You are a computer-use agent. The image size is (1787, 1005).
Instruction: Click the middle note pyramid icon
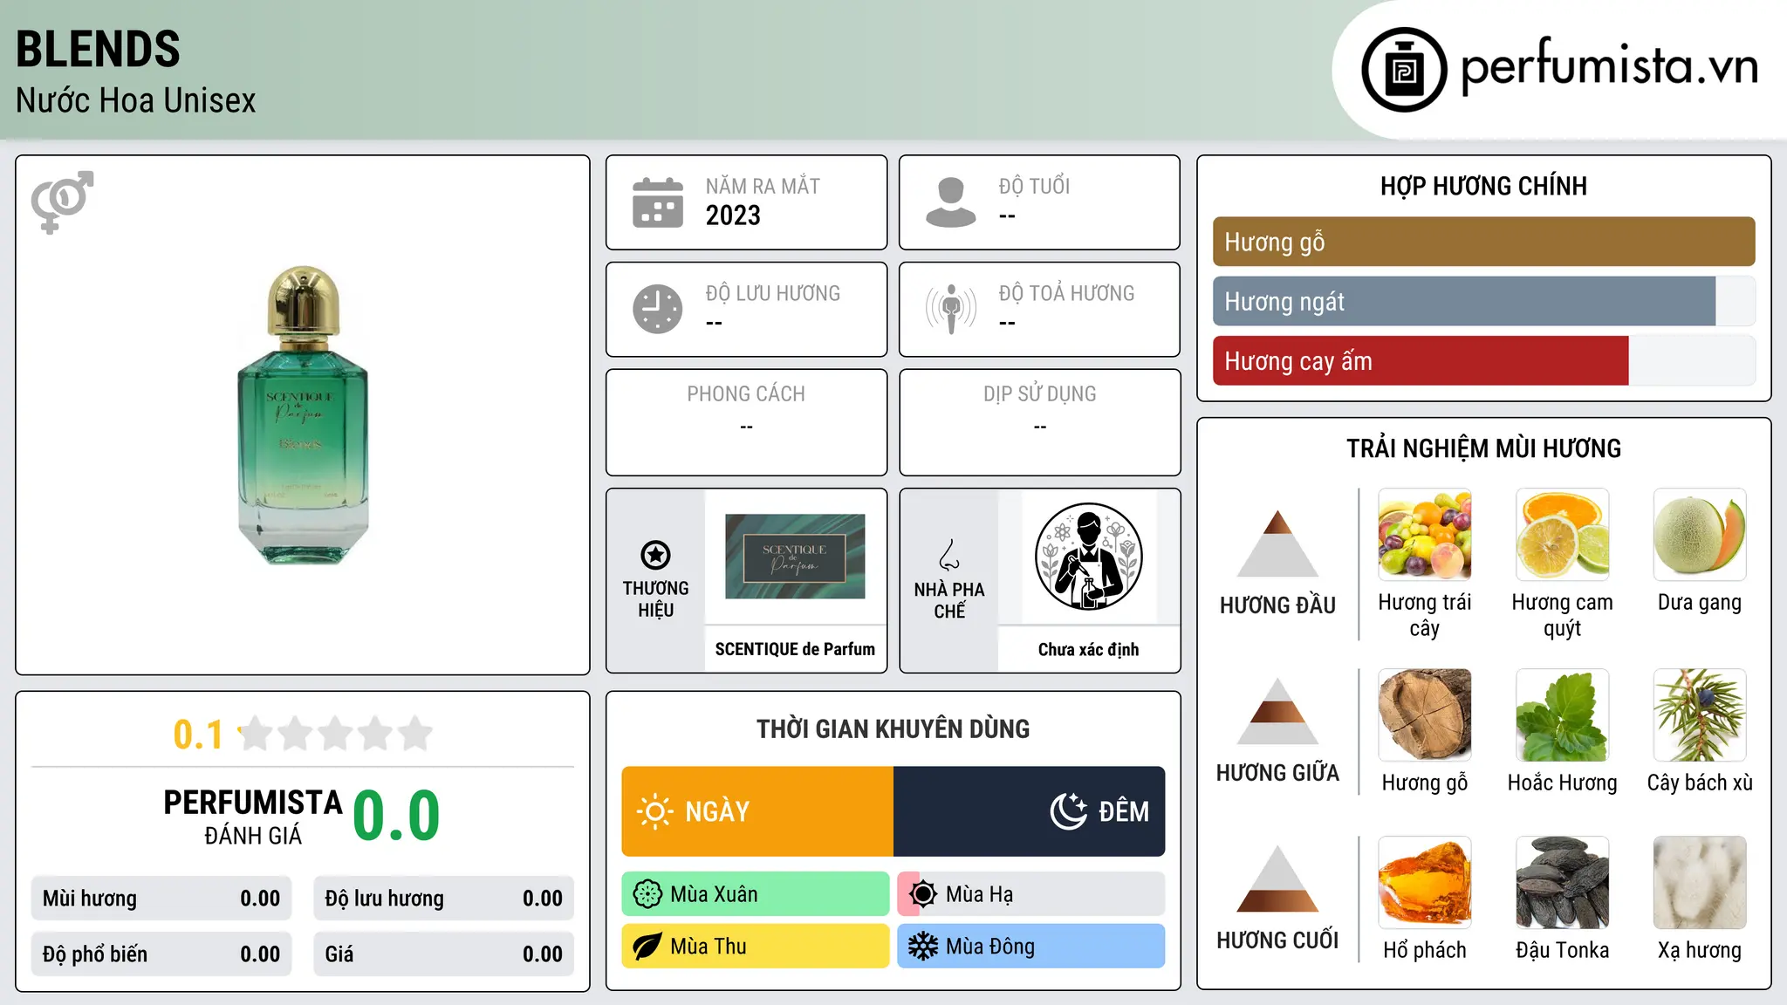1277,711
